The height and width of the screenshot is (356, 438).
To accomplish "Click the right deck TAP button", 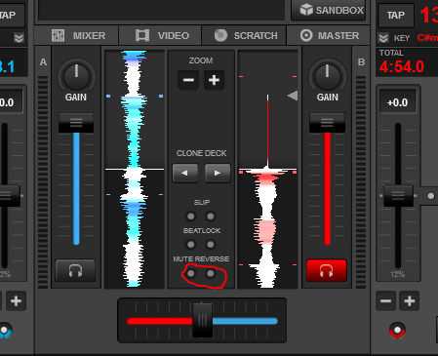I will (396, 15).
